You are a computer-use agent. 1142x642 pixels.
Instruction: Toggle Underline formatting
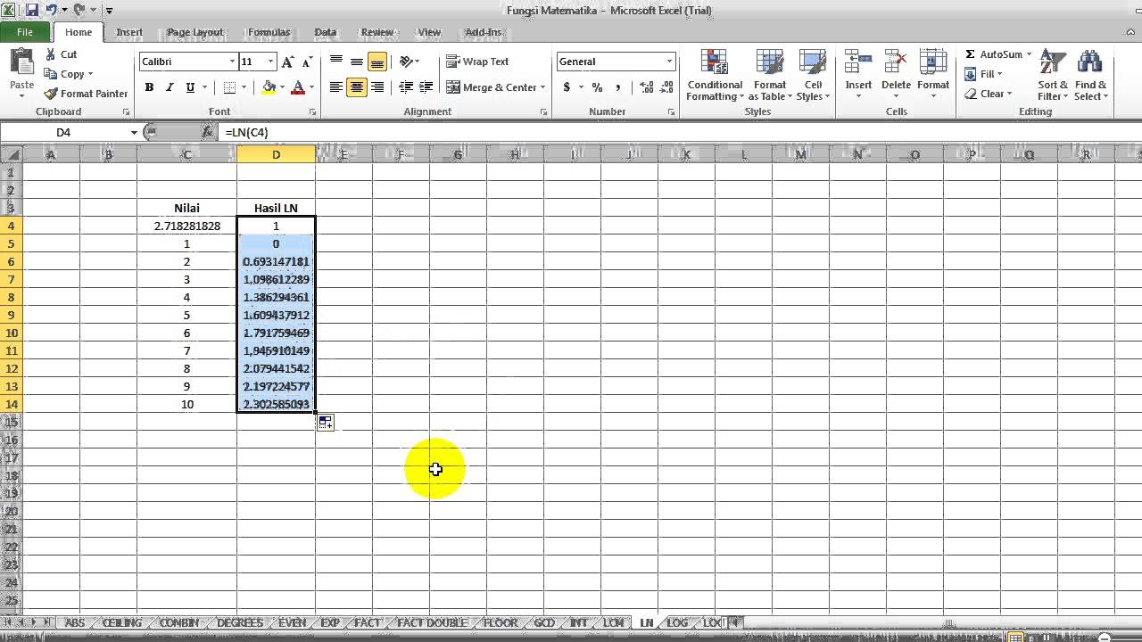tap(190, 87)
